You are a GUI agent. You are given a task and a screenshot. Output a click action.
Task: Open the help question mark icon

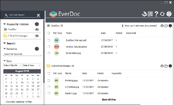coord(156,14)
